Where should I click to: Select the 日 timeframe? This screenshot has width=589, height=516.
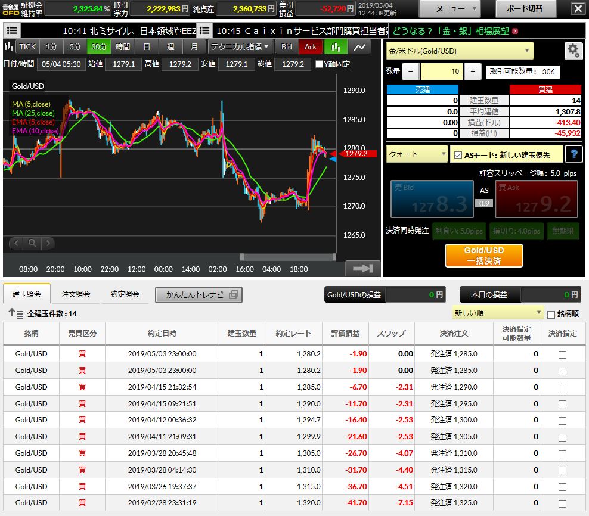pos(147,47)
